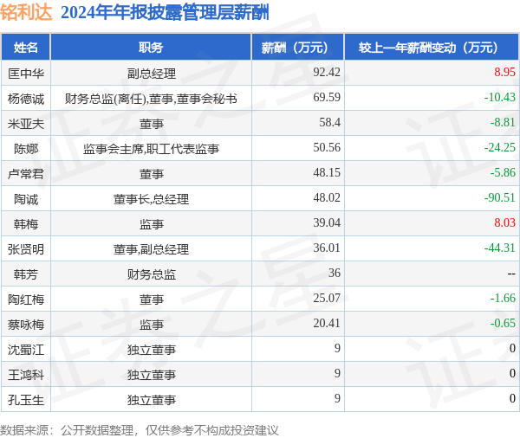Click salary value 20.41
The height and width of the screenshot is (438, 520).
click(x=327, y=323)
